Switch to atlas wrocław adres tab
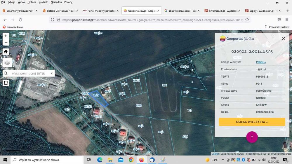292x164 pixels. tap(182, 11)
